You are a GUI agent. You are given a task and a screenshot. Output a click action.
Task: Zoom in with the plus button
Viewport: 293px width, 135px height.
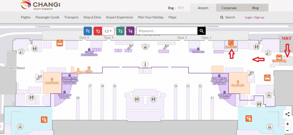tap(288, 124)
